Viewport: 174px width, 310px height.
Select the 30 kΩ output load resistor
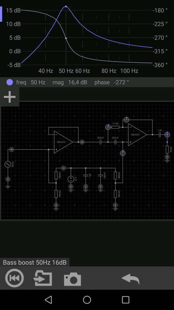[167, 150]
